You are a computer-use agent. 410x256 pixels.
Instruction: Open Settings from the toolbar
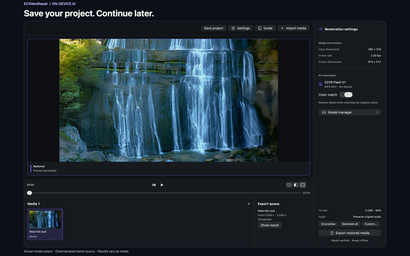click(240, 28)
